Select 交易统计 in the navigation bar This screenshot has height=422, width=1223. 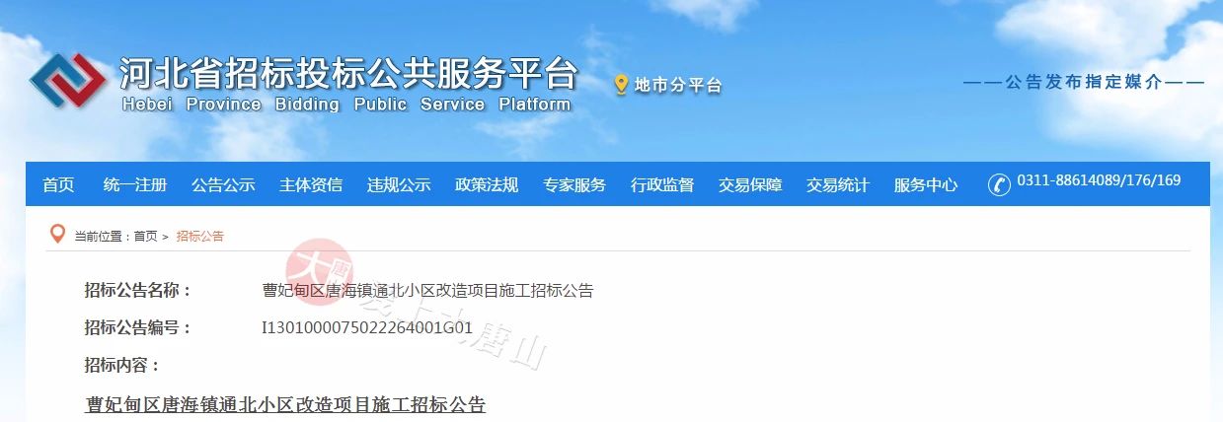838,184
